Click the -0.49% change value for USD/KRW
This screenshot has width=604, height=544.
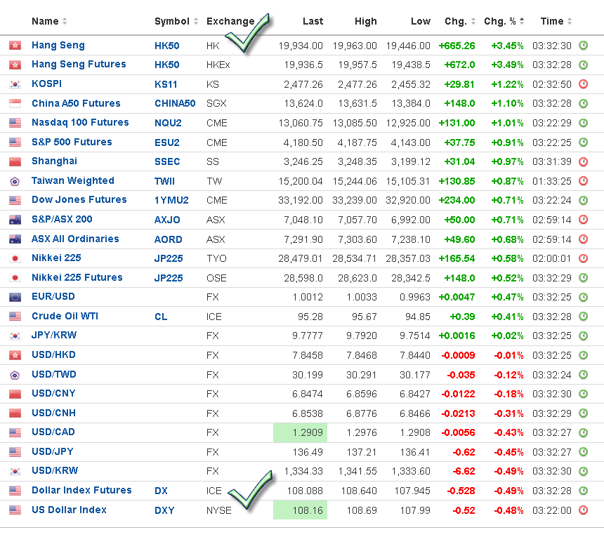508,471
